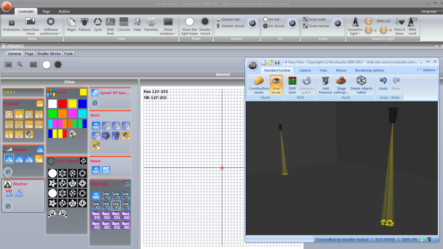Open Favorites in the ribbon
This screenshot has height=249, width=443.
click(151, 25)
